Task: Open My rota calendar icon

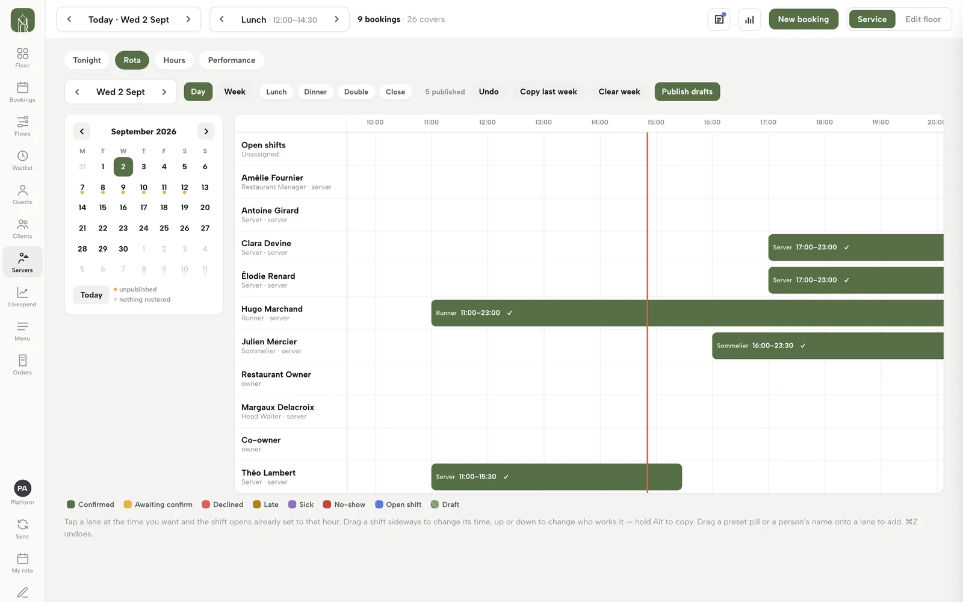Action: point(22,563)
